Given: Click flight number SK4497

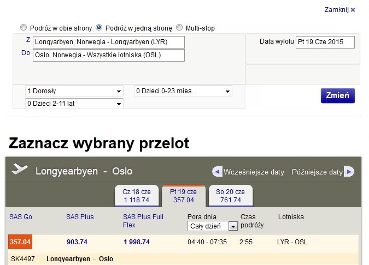Looking at the screenshot, I should pos(23,259).
